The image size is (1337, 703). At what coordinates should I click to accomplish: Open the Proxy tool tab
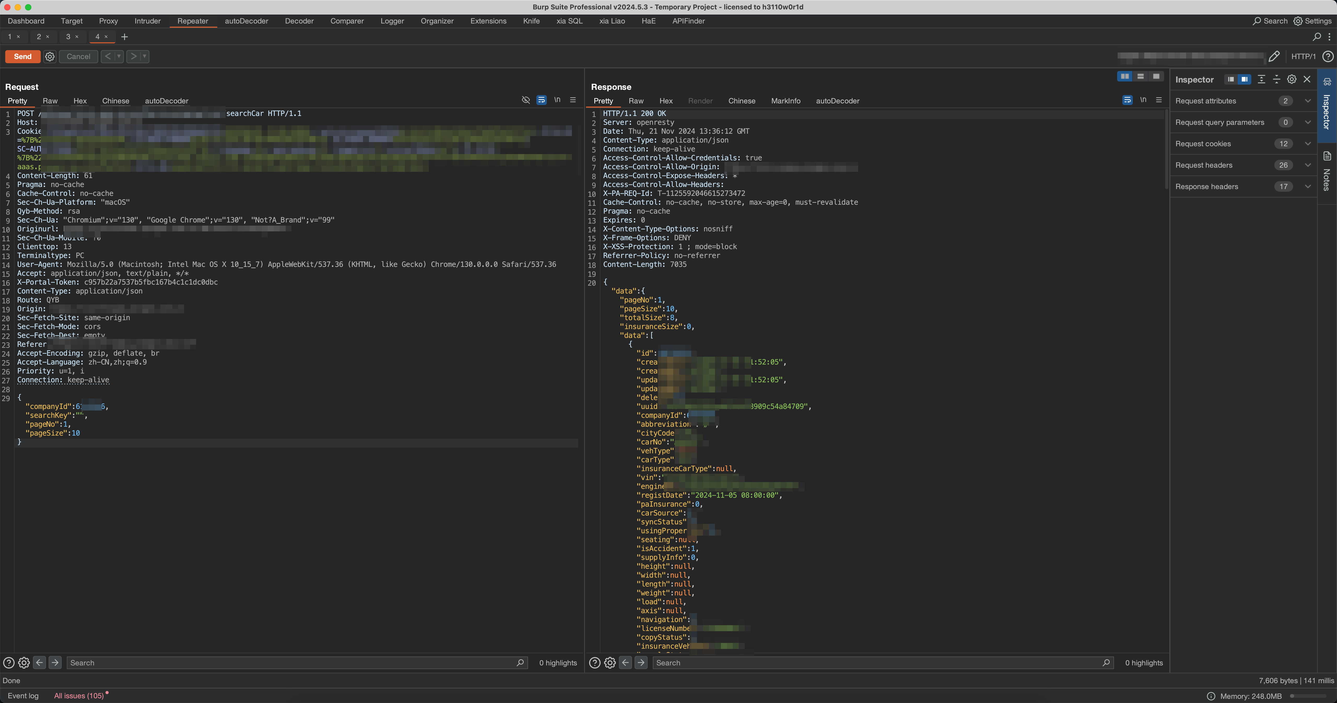(x=108, y=21)
